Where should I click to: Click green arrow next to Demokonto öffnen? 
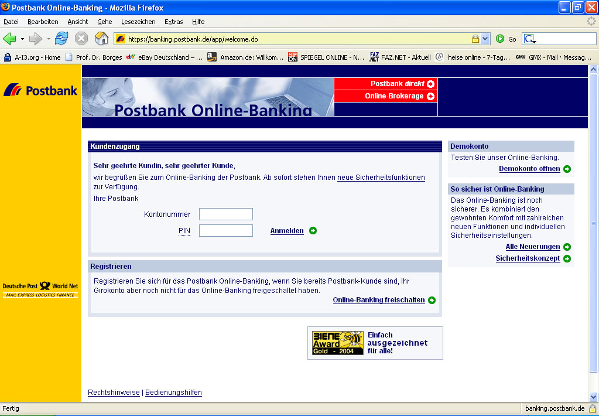pos(567,169)
